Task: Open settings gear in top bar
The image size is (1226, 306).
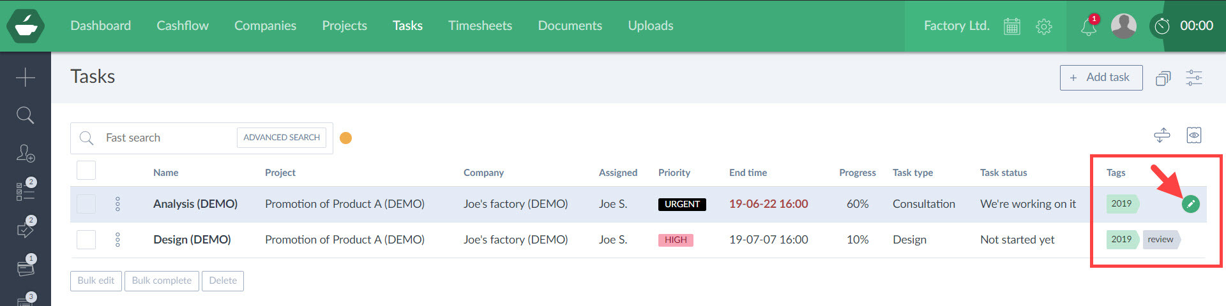Action: click(1044, 26)
